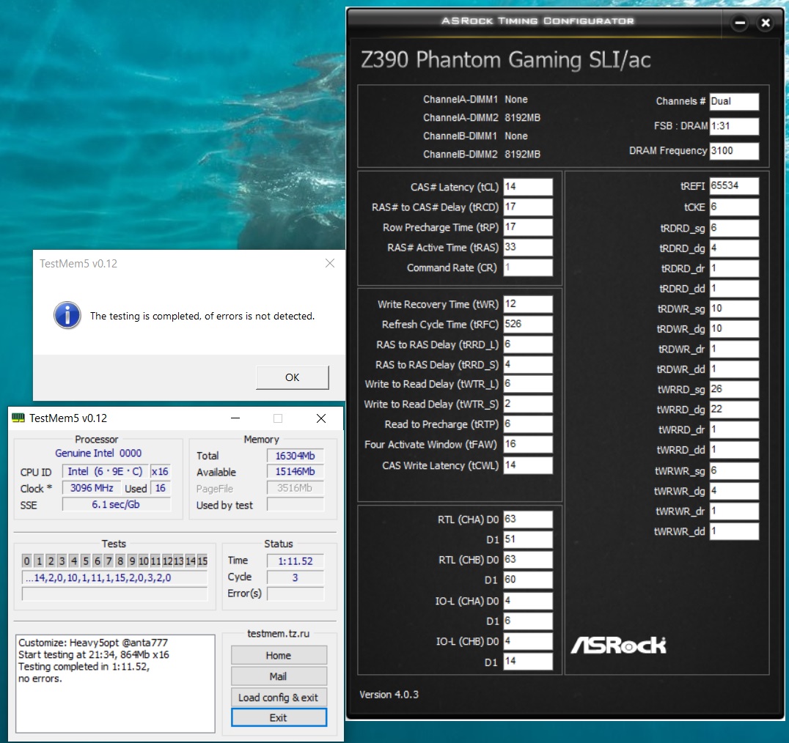Viewport: 789px width, 743px height.
Task: Click the tWRWR_sg value field
Action: (x=734, y=470)
